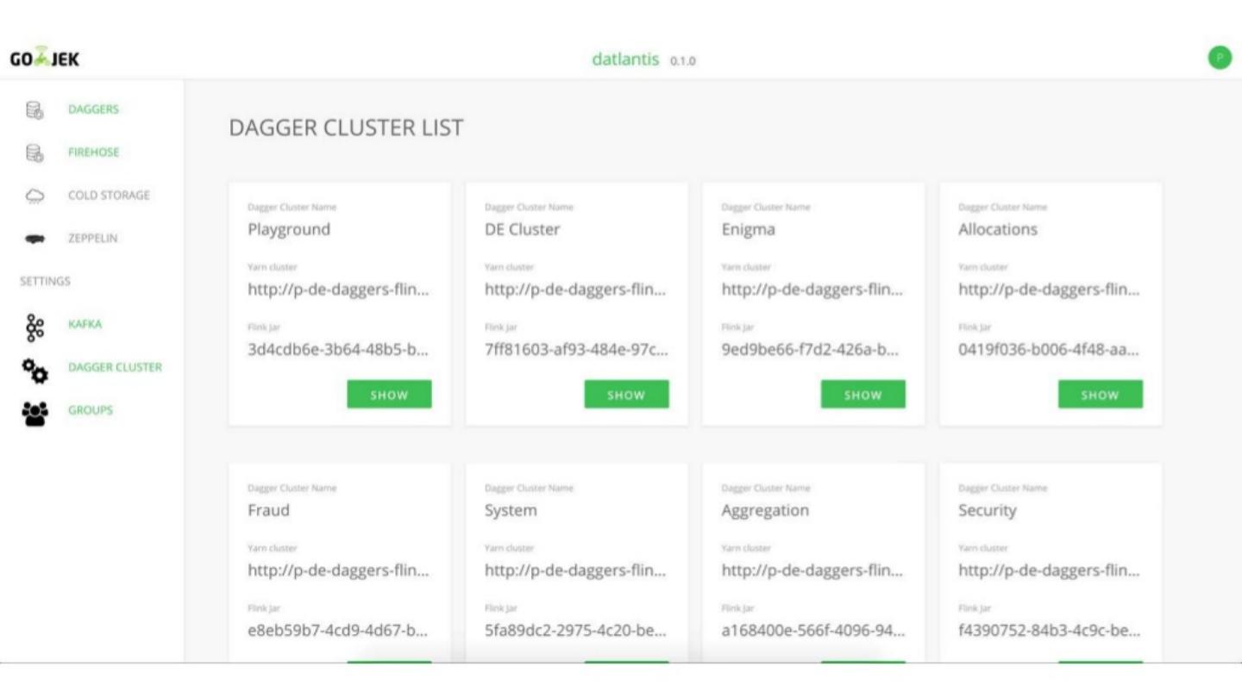Select the Cold Storage cloud icon
The width and height of the screenshot is (1242, 698).
pyautogui.click(x=34, y=196)
